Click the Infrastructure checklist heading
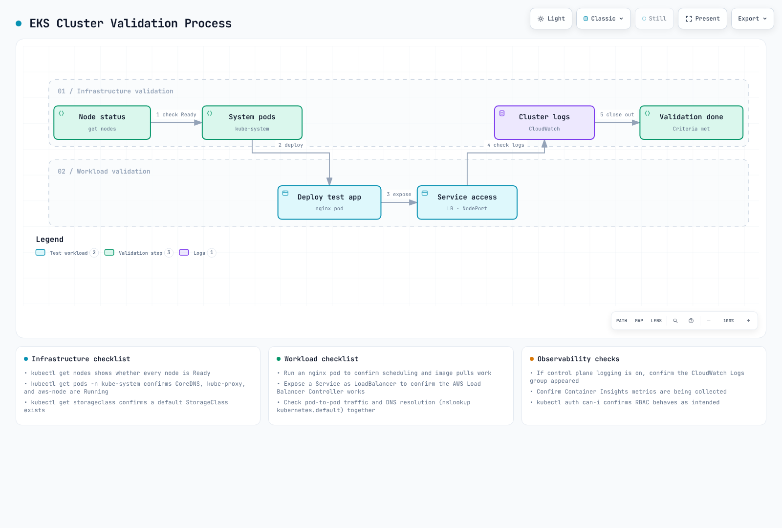Image resolution: width=782 pixels, height=528 pixels. pyautogui.click(x=81, y=359)
